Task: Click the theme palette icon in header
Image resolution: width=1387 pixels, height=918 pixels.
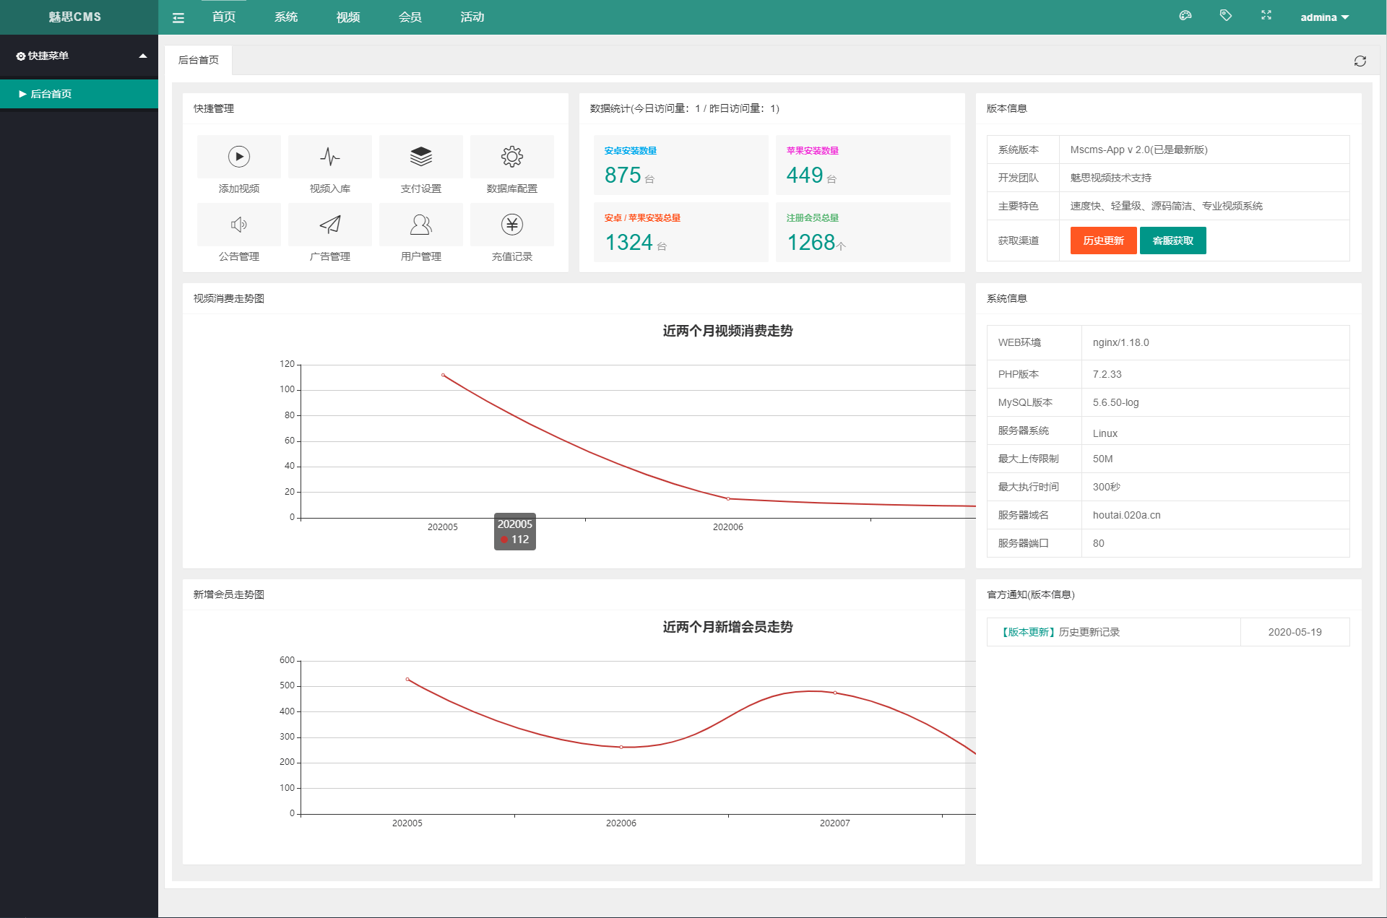Action: pos(1185,16)
